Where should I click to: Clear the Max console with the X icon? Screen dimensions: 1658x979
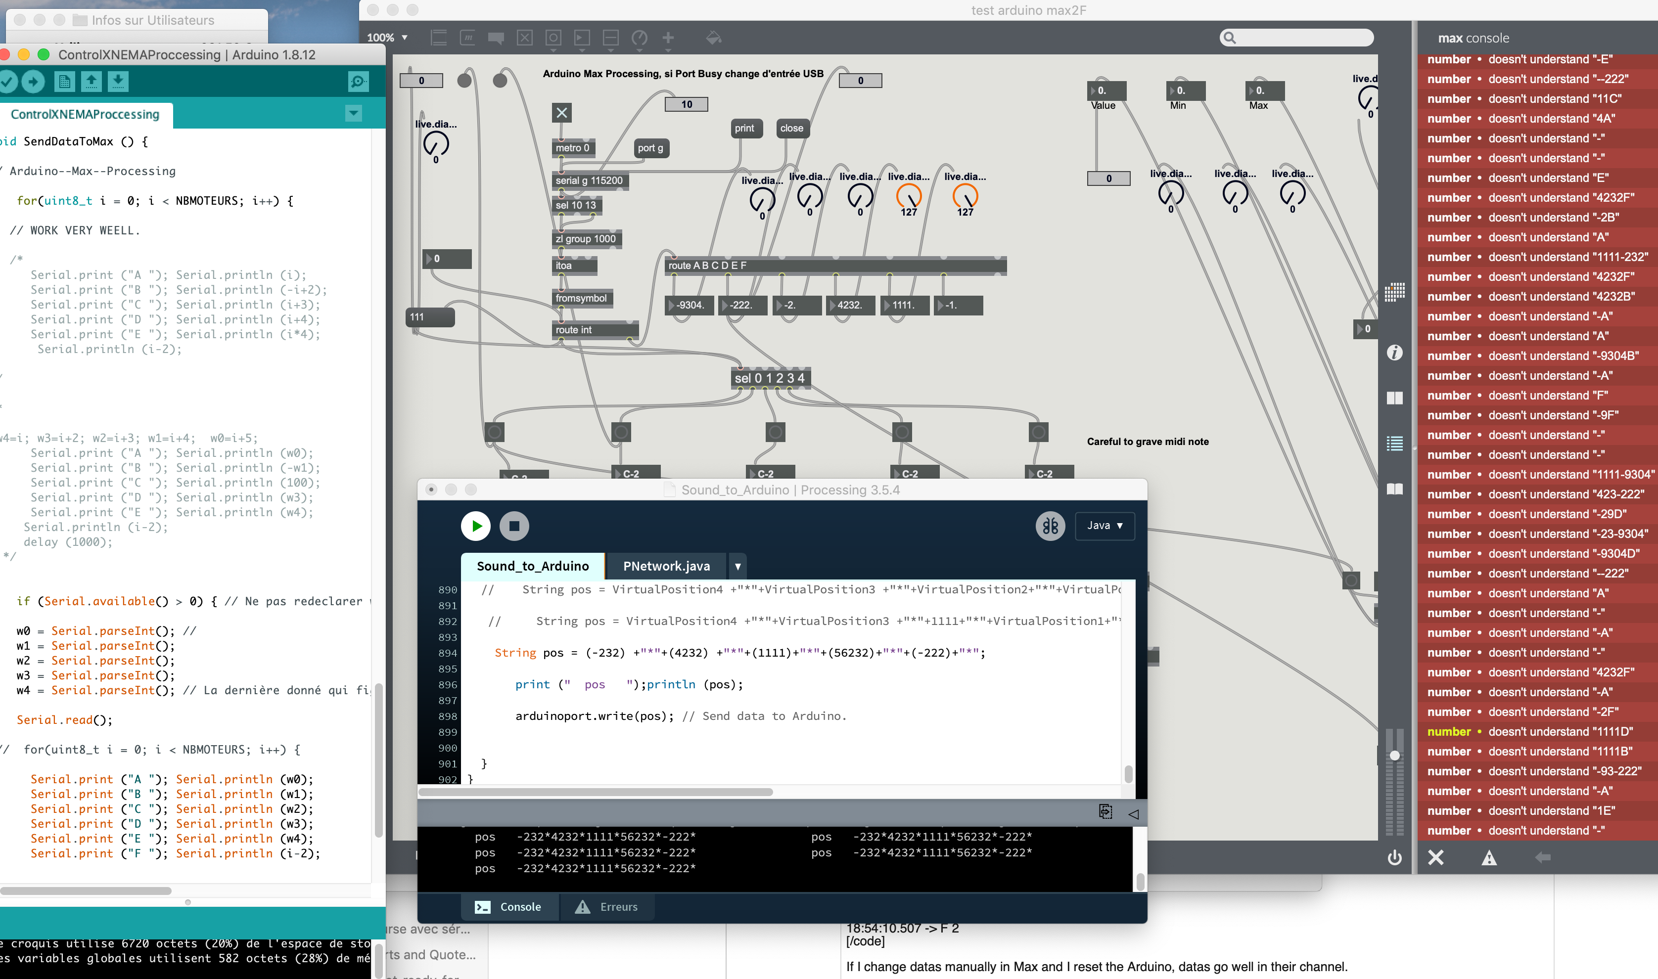coord(1435,858)
